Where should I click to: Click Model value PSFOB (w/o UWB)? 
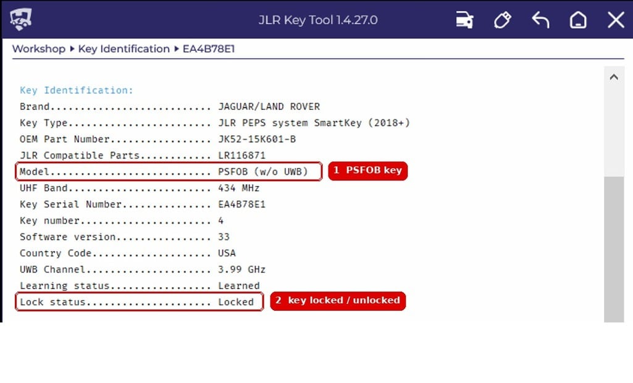(263, 172)
